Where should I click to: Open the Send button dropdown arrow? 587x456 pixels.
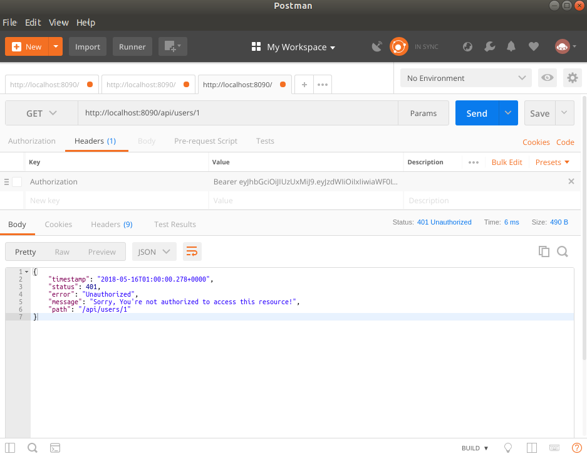coord(508,113)
